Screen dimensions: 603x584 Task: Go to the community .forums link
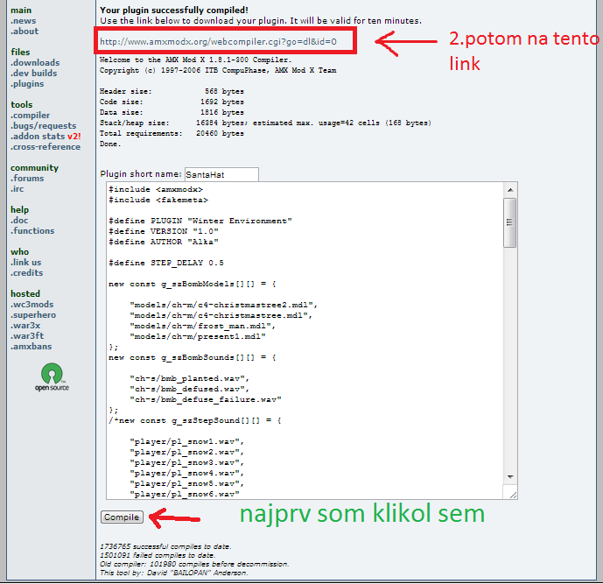click(x=27, y=179)
